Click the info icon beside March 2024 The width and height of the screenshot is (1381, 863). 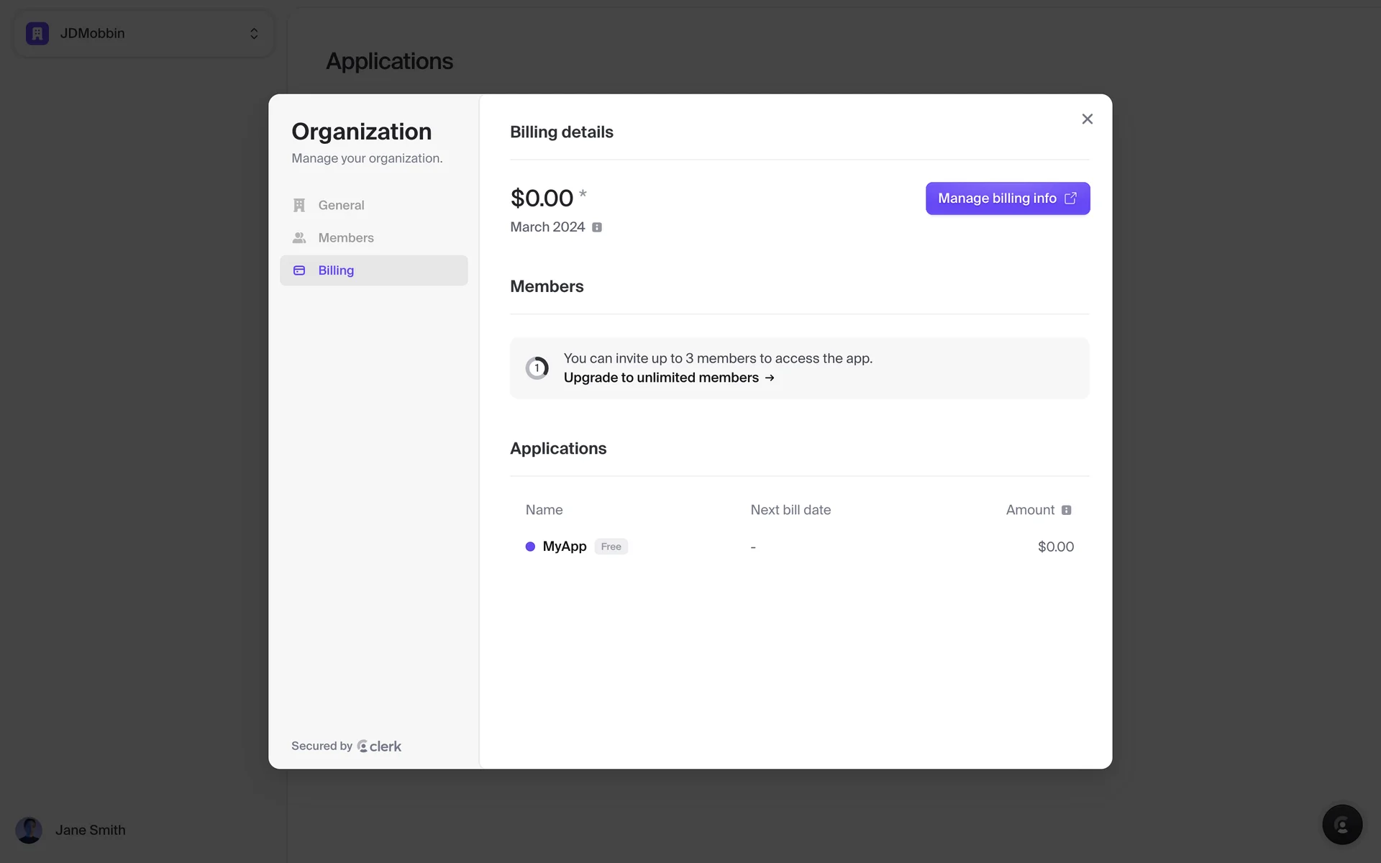pyautogui.click(x=597, y=227)
